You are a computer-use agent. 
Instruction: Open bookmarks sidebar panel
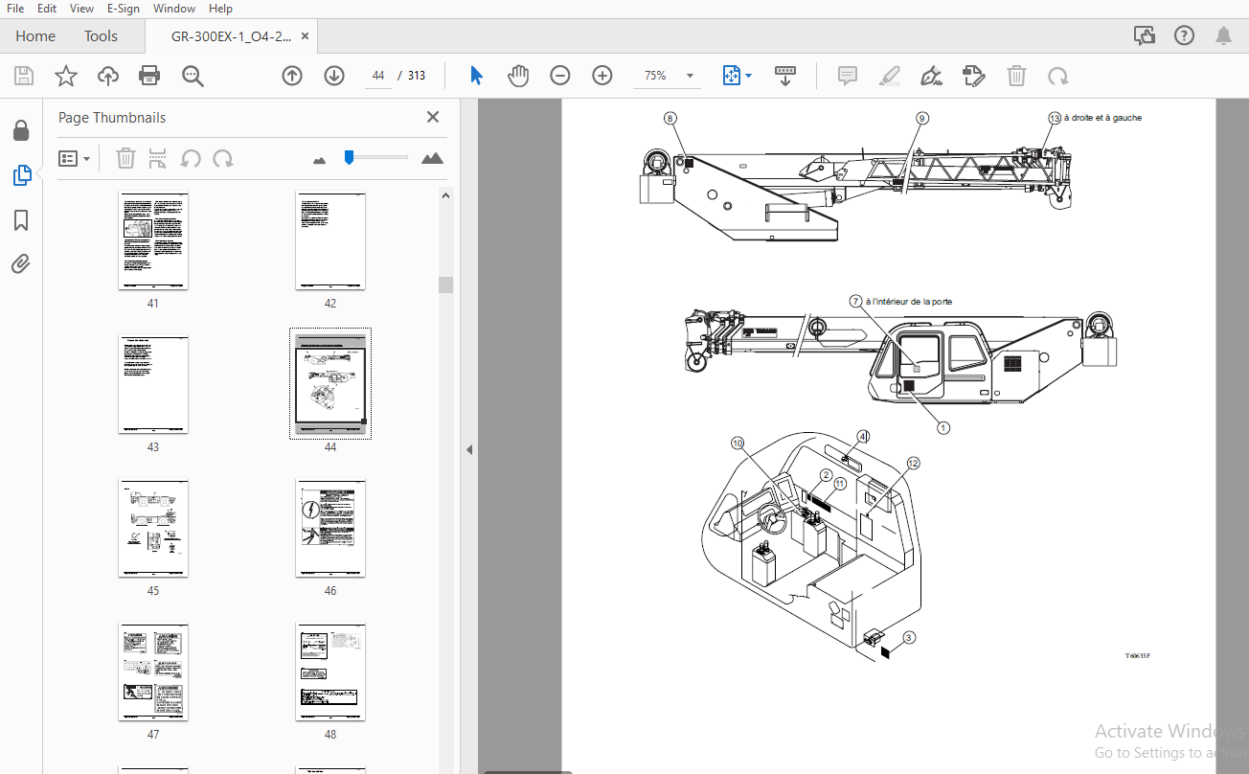point(21,220)
